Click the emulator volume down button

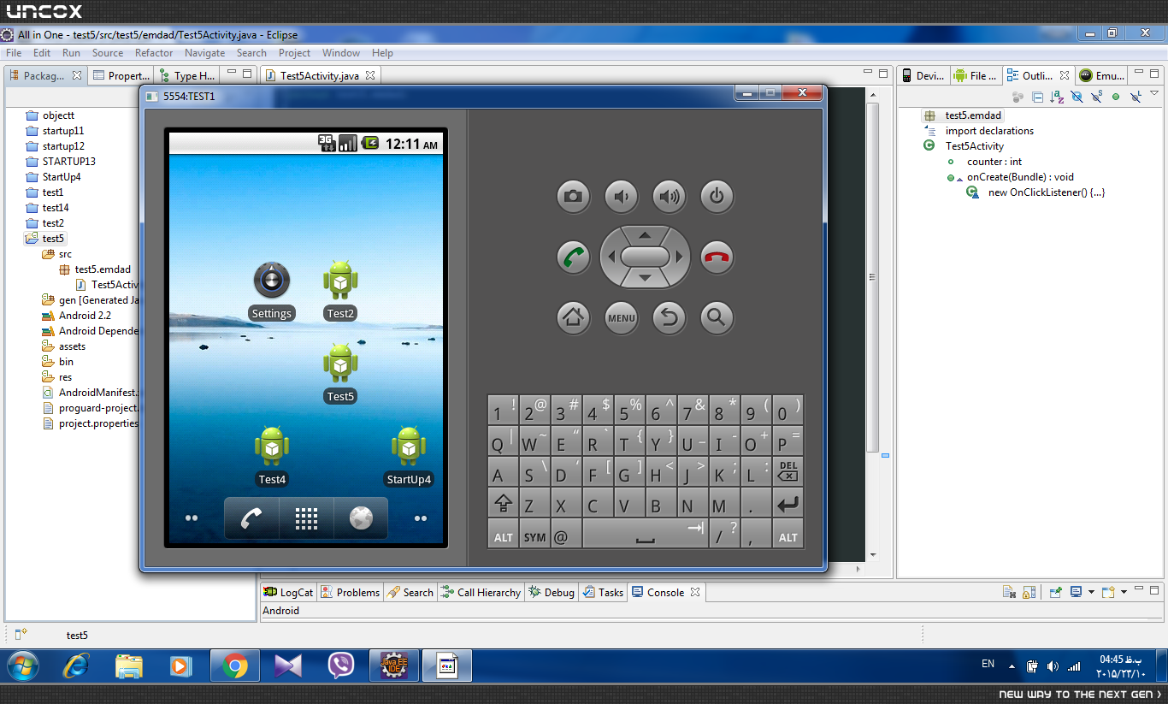coord(622,197)
